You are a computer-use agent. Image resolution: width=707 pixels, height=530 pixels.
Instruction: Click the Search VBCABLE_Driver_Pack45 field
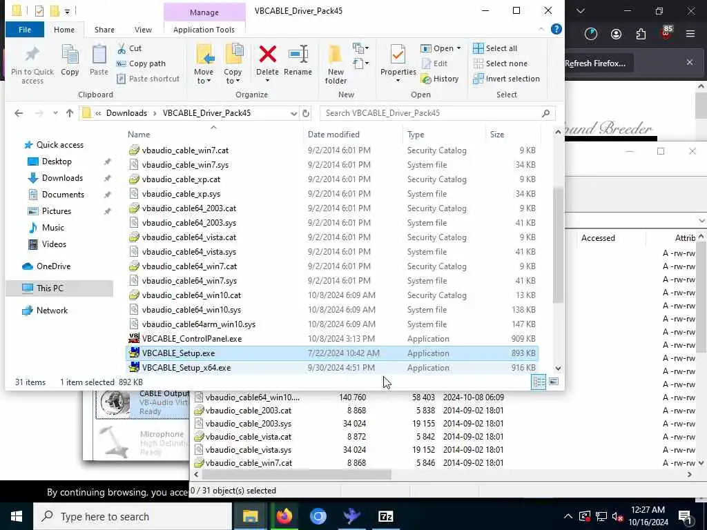pyautogui.click(x=437, y=113)
